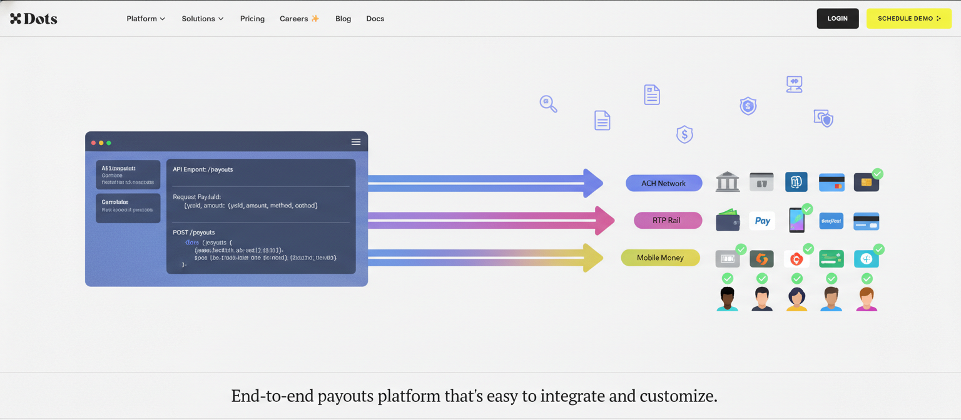Click the dollar shield icon above the arrows
Viewport: 961px width, 420px height.
684,134
